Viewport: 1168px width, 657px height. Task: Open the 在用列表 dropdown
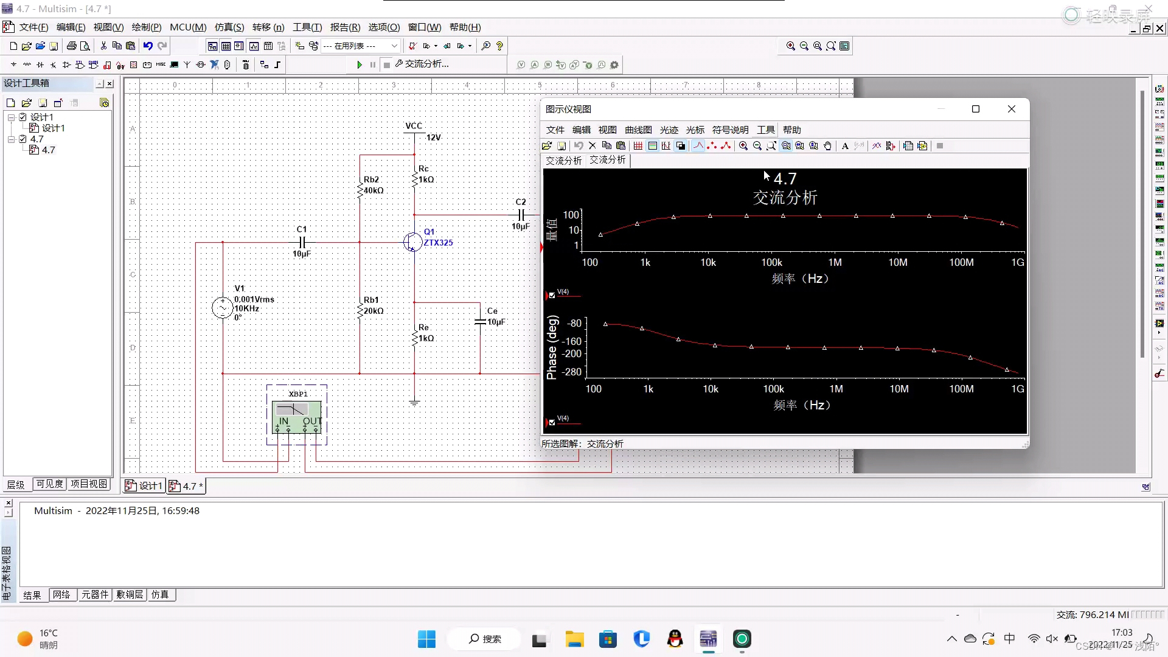395,46
